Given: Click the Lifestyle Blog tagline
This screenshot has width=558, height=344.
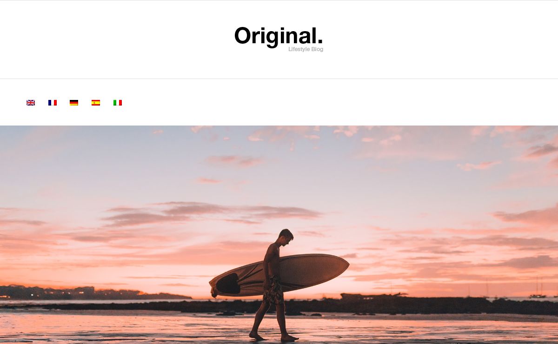Looking at the screenshot, I should click(x=306, y=49).
